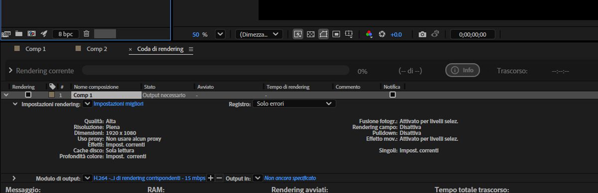
Task: Open the Output in dropdown arrow
Action: coord(258,178)
